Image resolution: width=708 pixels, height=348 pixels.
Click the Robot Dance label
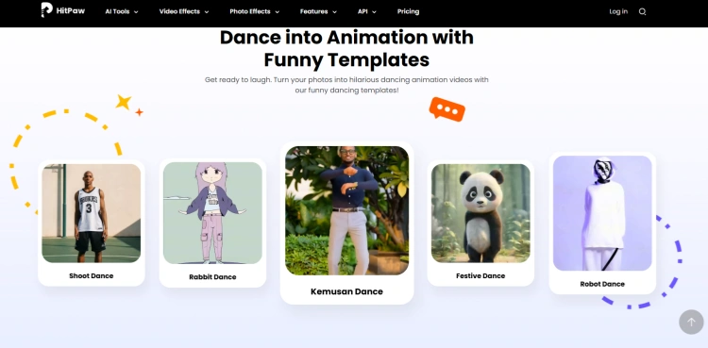(x=602, y=284)
